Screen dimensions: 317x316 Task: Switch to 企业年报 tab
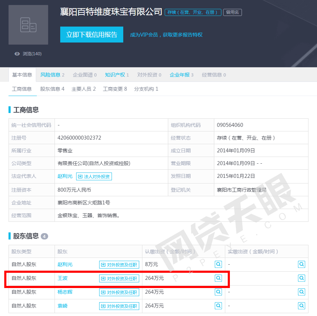pos(182,75)
